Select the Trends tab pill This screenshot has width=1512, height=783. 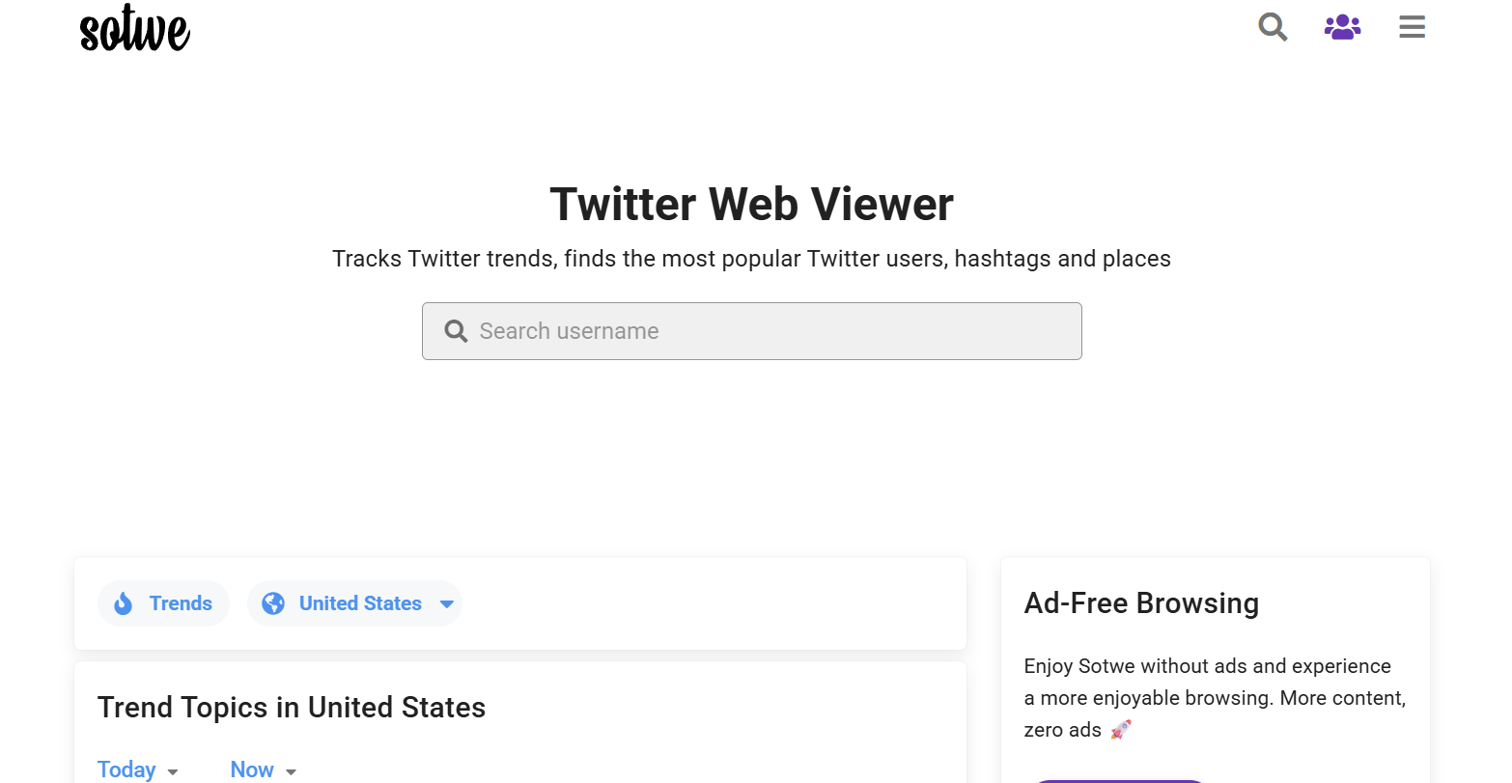tap(163, 603)
